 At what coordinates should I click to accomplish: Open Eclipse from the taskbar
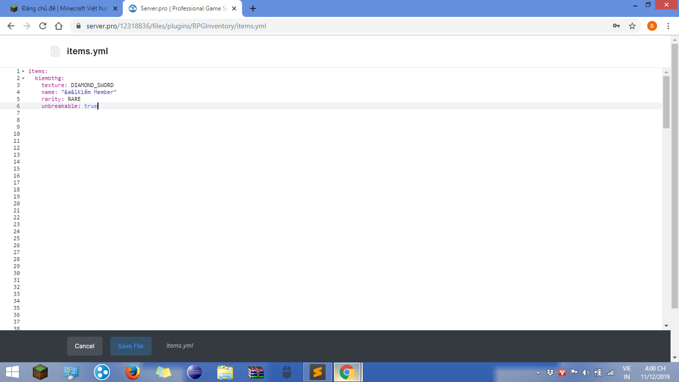tap(194, 372)
